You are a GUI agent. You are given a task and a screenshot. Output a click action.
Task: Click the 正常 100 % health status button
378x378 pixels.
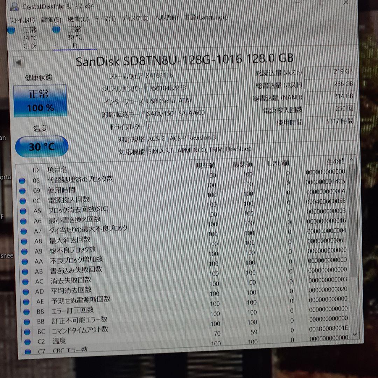point(40,101)
